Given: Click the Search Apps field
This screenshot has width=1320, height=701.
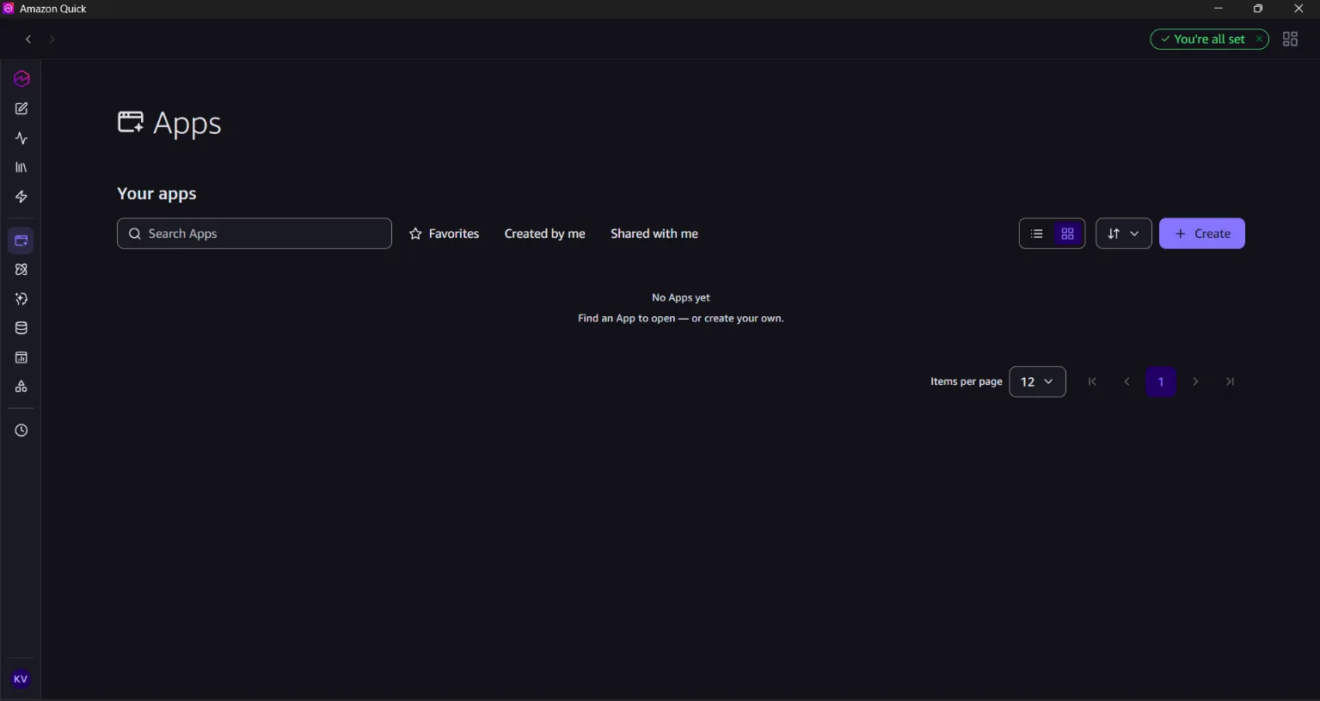Looking at the screenshot, I should pos(255,234).
